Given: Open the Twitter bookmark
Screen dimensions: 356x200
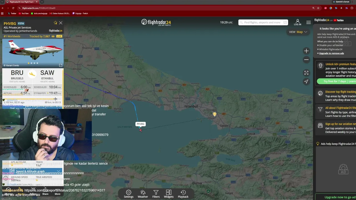Looking at the screenshot, I should pos(12,13).
